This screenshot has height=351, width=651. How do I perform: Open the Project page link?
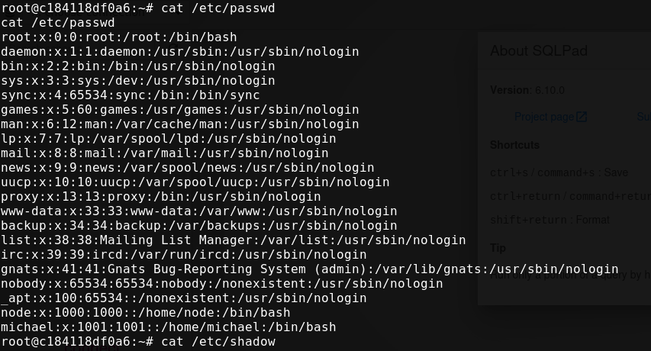tap(544, 117)
